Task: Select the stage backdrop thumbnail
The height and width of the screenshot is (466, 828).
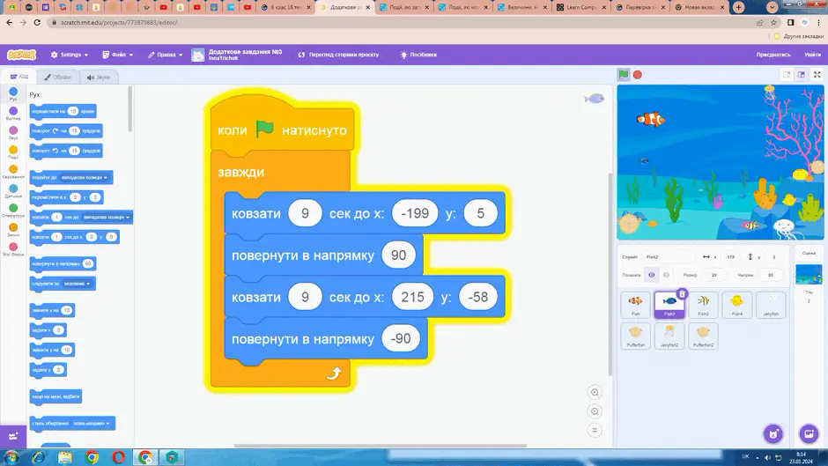Action: point(809,274)
